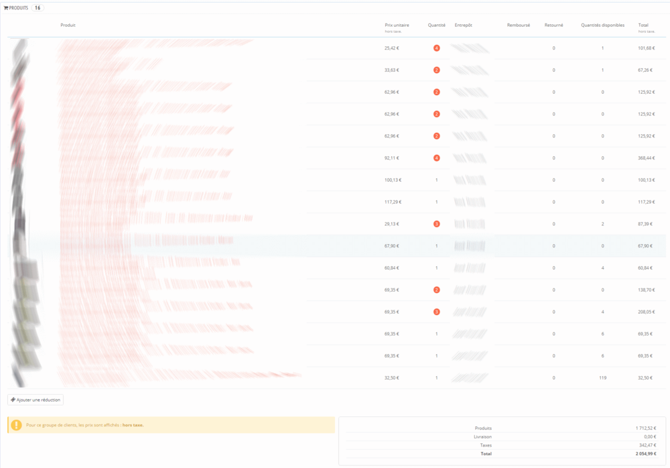670x468 pixels.
Task: Click the orange quantity badge 3 in 208,05 € row
Action: tap(436, 312)
